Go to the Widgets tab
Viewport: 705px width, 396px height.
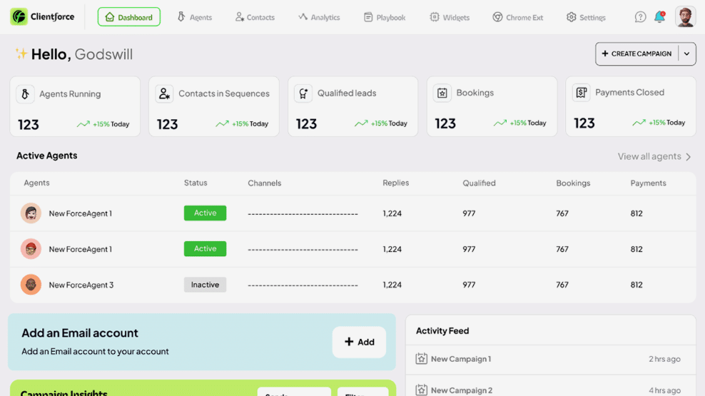tap(450, 17)
